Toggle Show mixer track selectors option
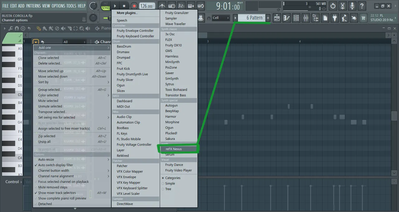 pos(57,193)
